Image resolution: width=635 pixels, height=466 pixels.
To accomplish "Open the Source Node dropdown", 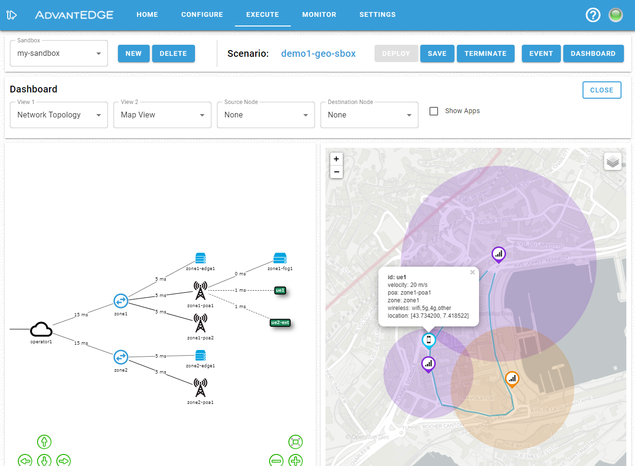I will [x=266, y=115].
